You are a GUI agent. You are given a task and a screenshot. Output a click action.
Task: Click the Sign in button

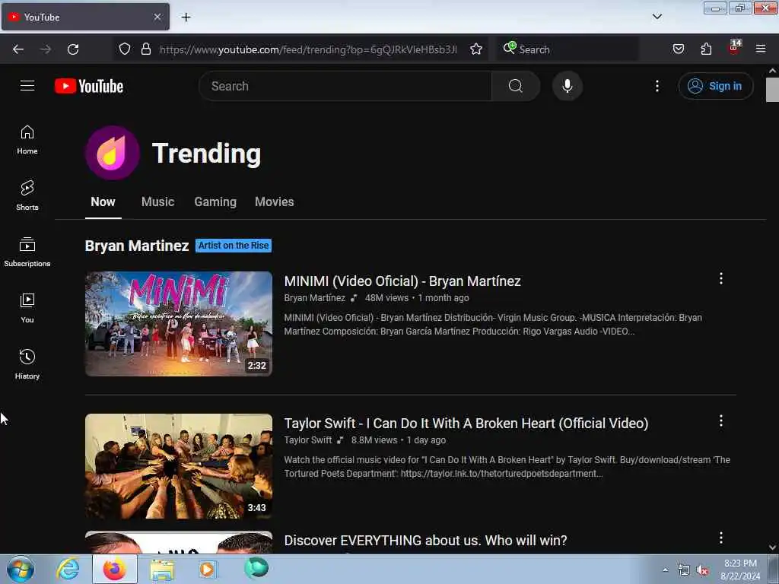715,86
